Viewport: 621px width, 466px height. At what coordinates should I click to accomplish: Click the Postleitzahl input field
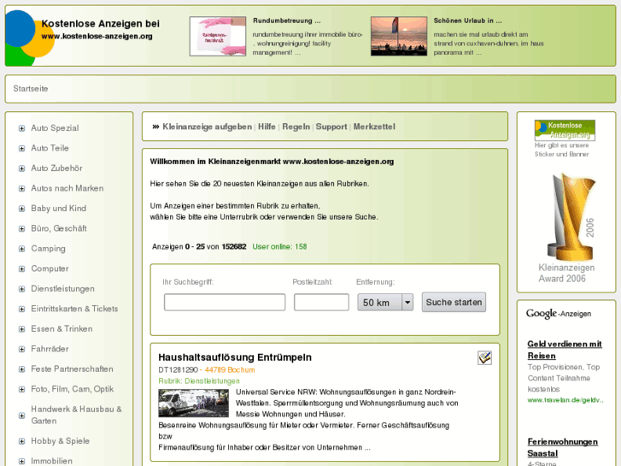coord(321,303)
